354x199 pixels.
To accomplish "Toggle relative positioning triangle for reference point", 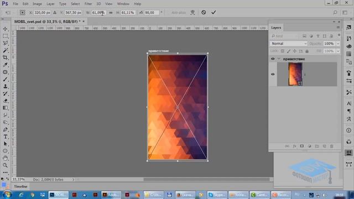I will click(x=55, y=13).
